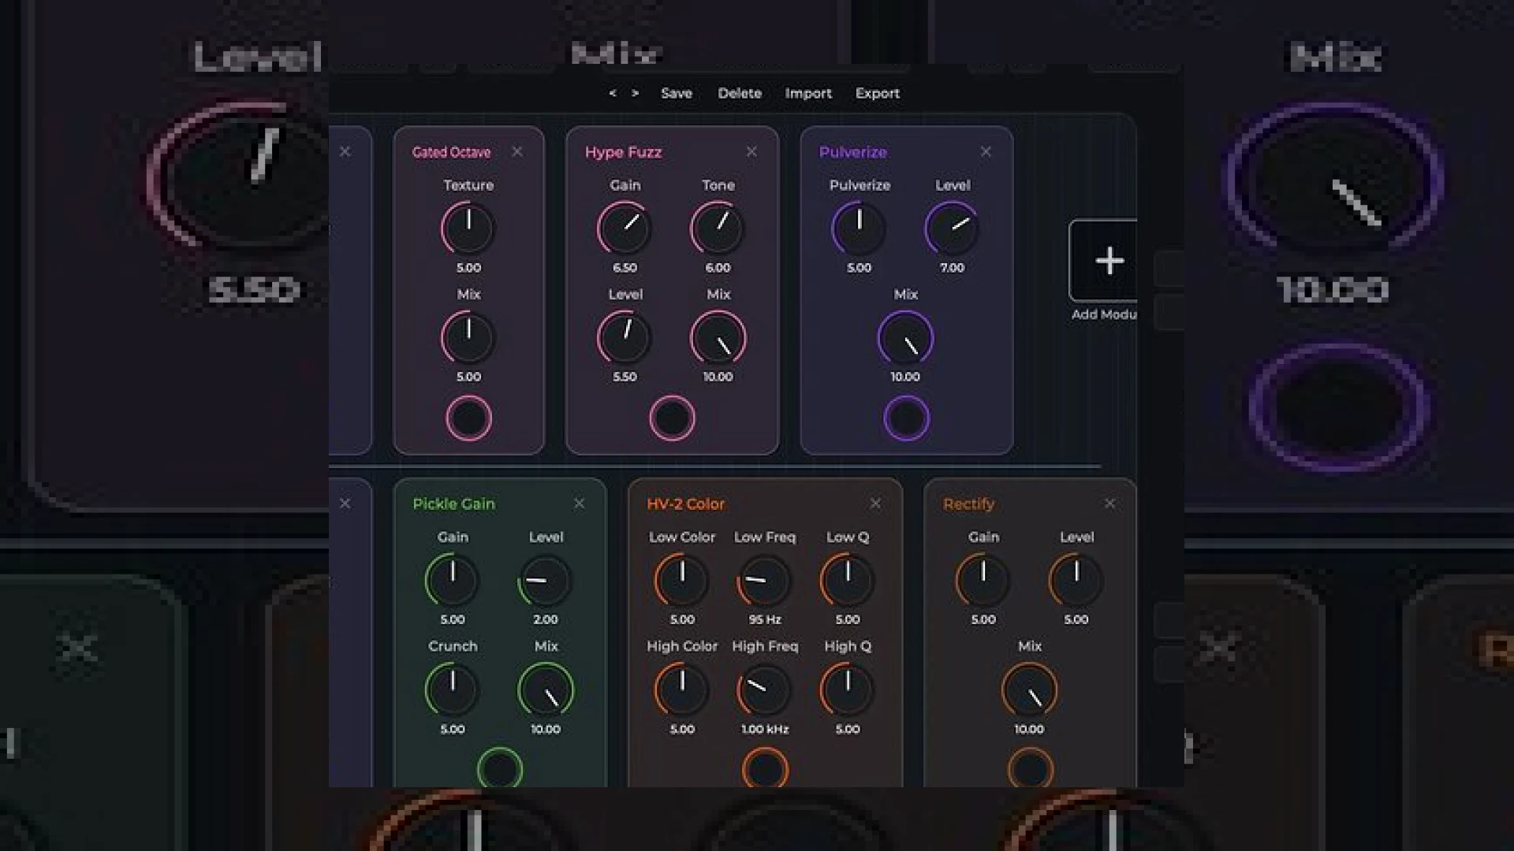Click the Pickle Gain Mix knob
This screenshot has width=1514, height=851.
click(546, 689)
